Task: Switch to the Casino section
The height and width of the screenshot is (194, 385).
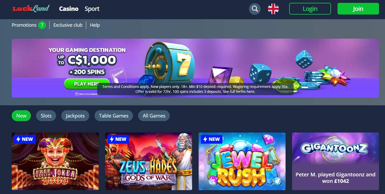Action: coord(69,9)
